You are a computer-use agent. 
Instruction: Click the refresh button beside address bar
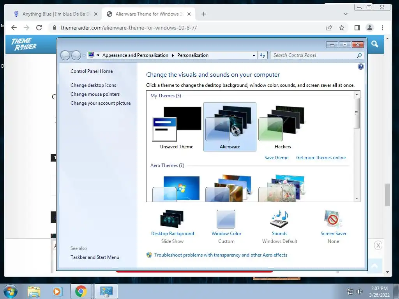click(263, 55)
